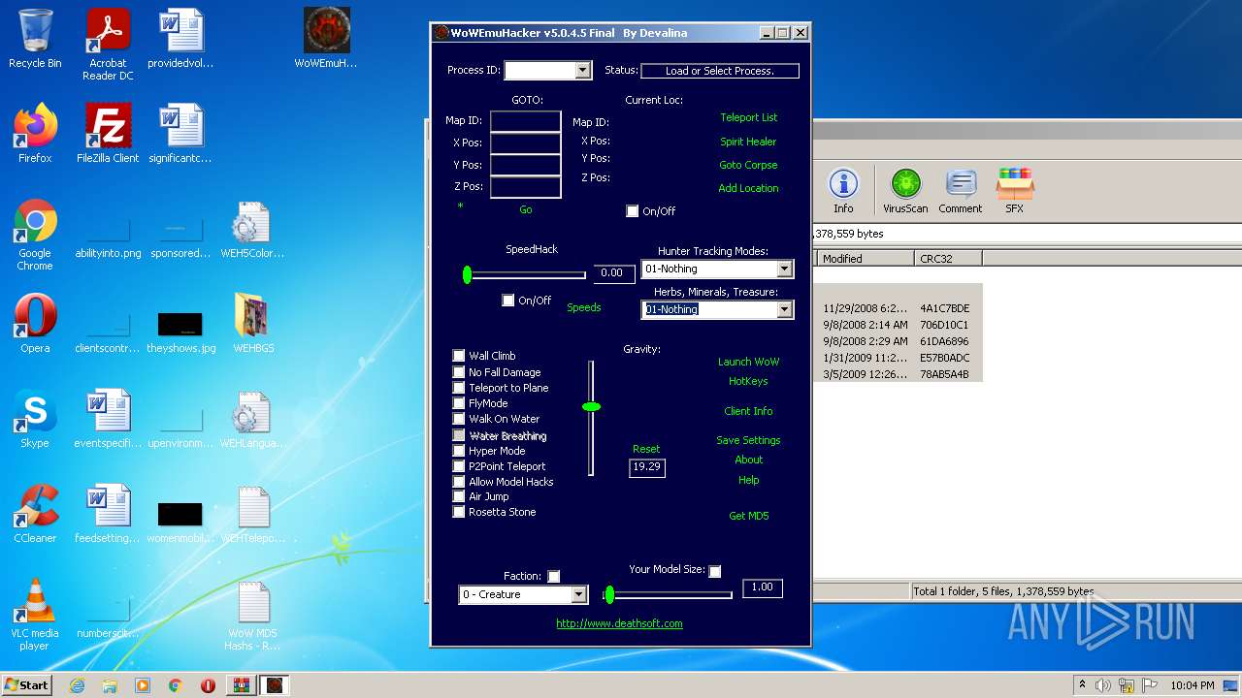Launch CCleaner from the desktop

(35, 514)
